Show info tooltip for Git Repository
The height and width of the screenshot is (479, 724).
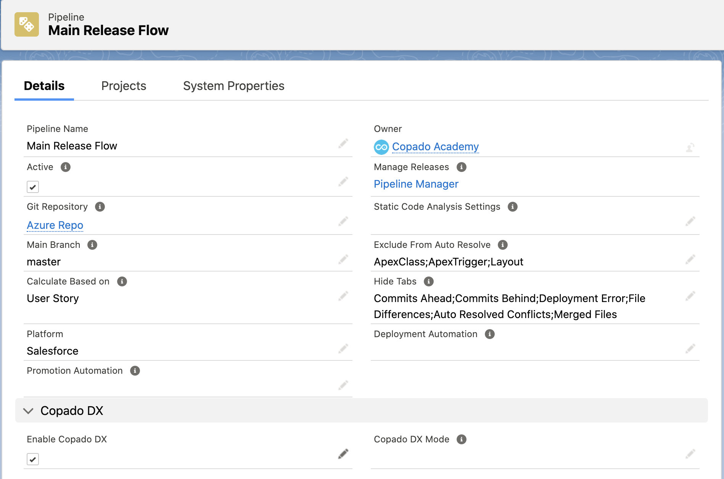pyautogui.click(x=100, y=207)
